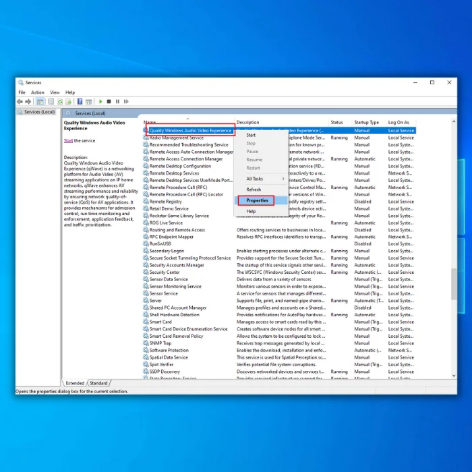
Task: Select RPC Endpoint Mapper service
Action: pyautogui.click(x=279, y=237)
